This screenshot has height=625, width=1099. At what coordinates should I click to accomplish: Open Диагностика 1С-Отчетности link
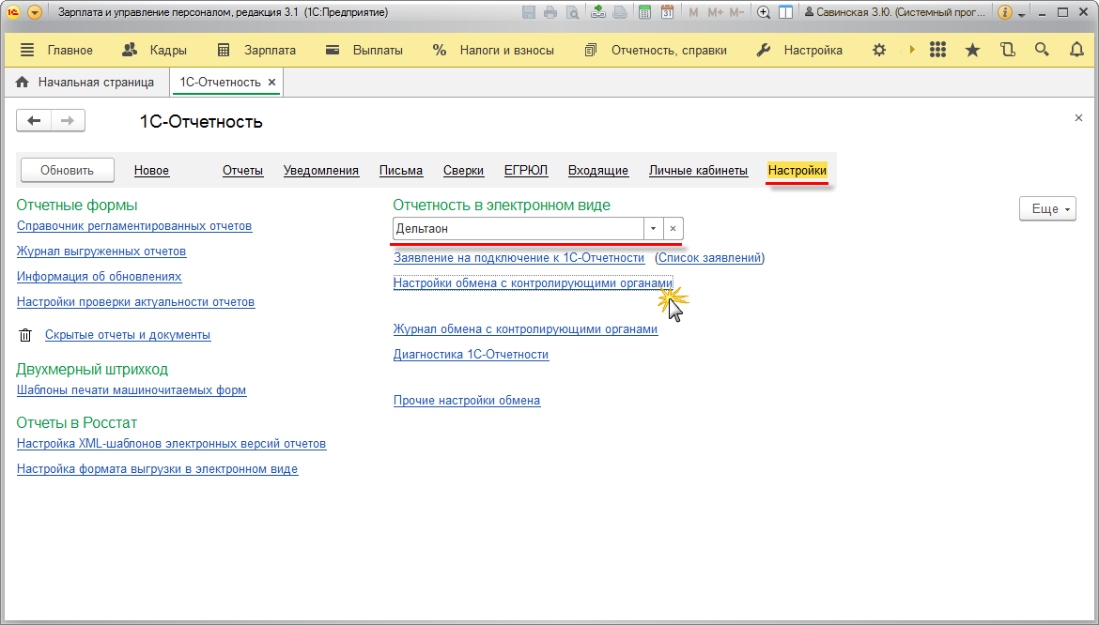click(471, 354)
